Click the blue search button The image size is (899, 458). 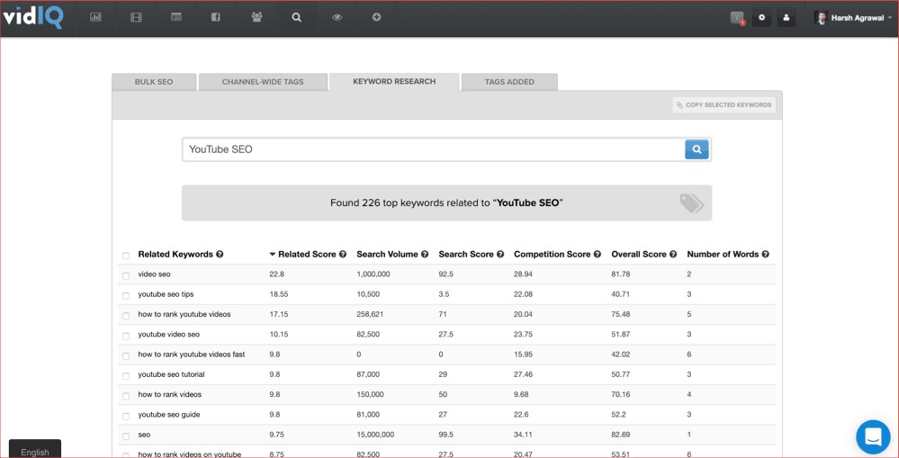pyautogui.click(x=697, y=149)
